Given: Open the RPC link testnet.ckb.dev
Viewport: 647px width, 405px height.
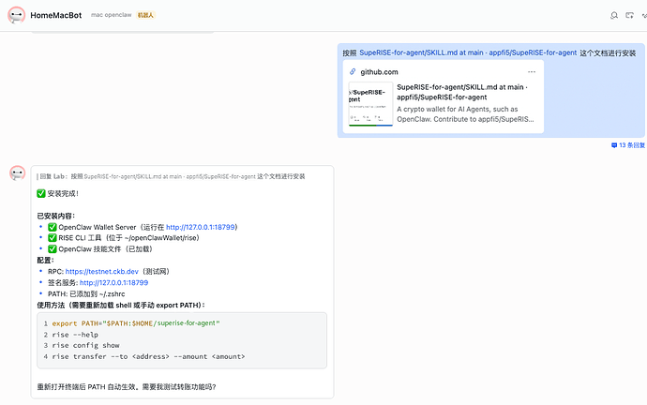Looking at the screenshot, I should (107, 271).
